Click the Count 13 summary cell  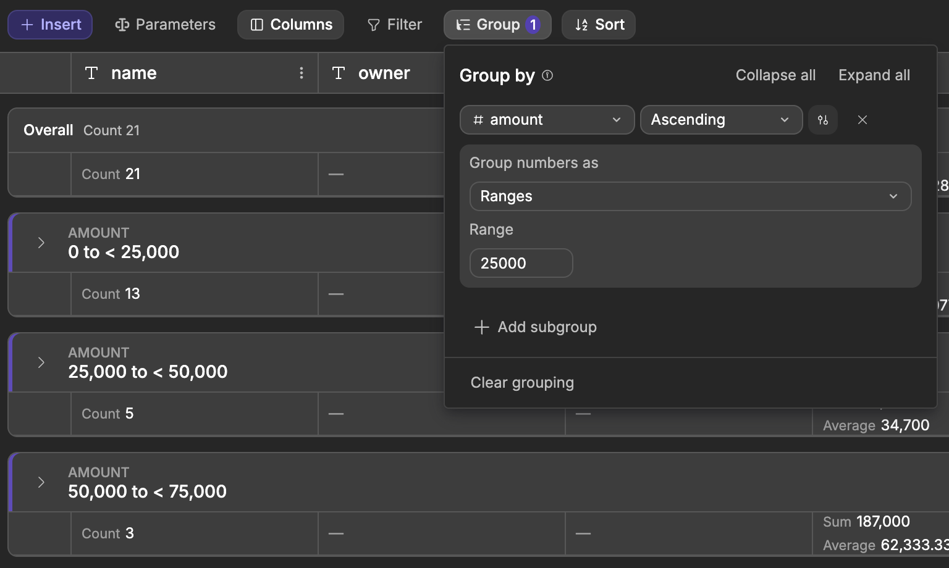pos(195,294)
